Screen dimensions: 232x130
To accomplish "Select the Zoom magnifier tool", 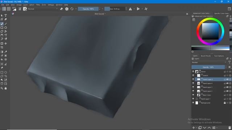I will pos(2,88).
